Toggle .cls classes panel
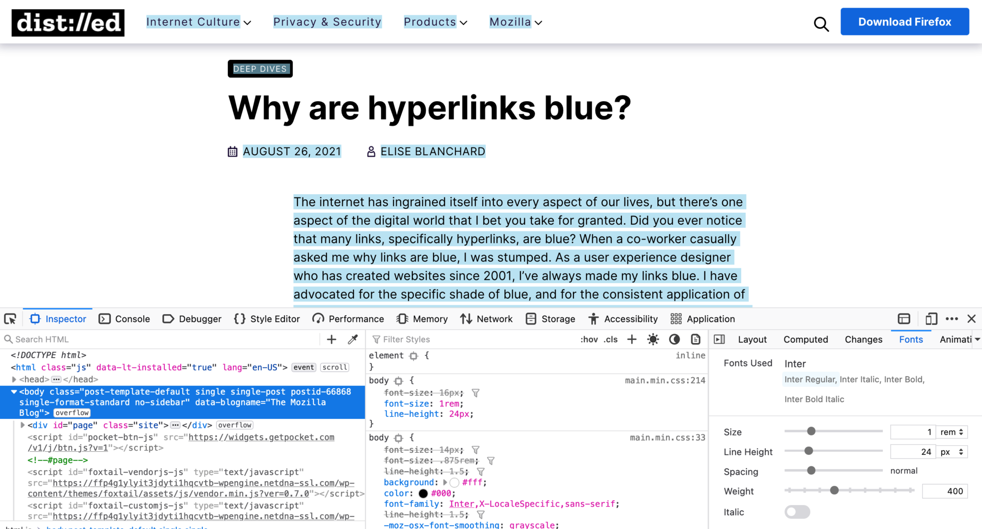The width and height of the screenshot is (982, 529). click(x=610, y=339)
